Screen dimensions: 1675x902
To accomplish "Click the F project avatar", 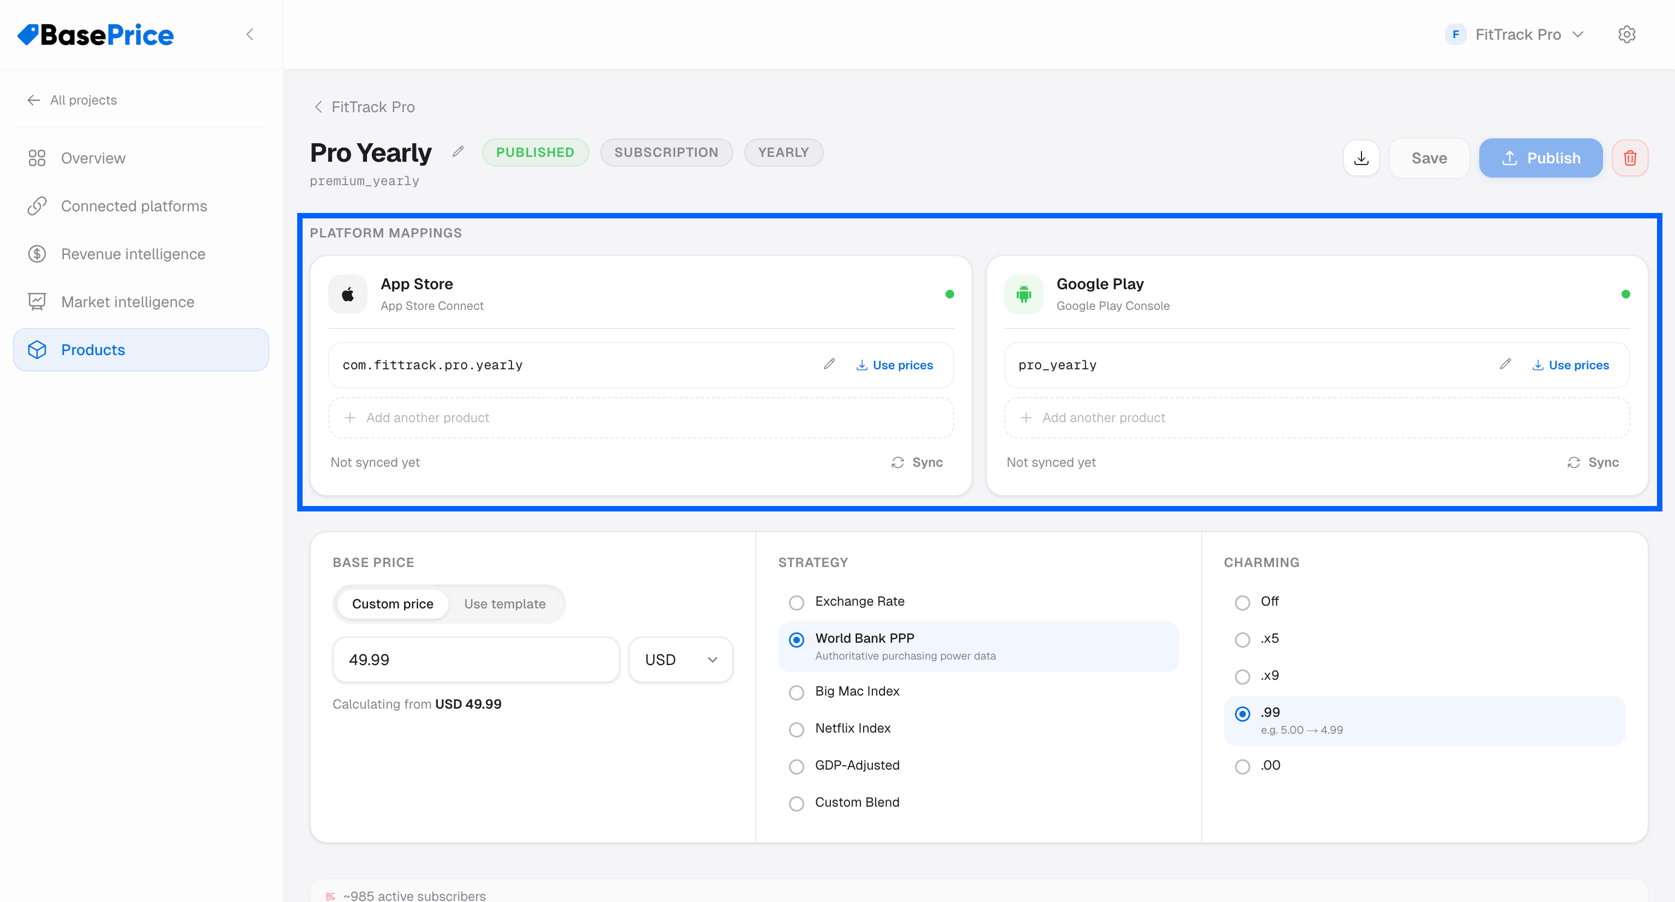I will pyautogui.click(x=1455, y=34).
